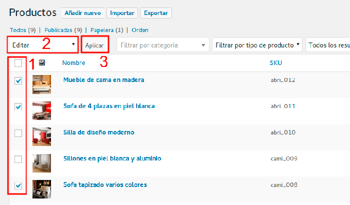Open the Todos los resultados dropdown

[x=327, y=44]
